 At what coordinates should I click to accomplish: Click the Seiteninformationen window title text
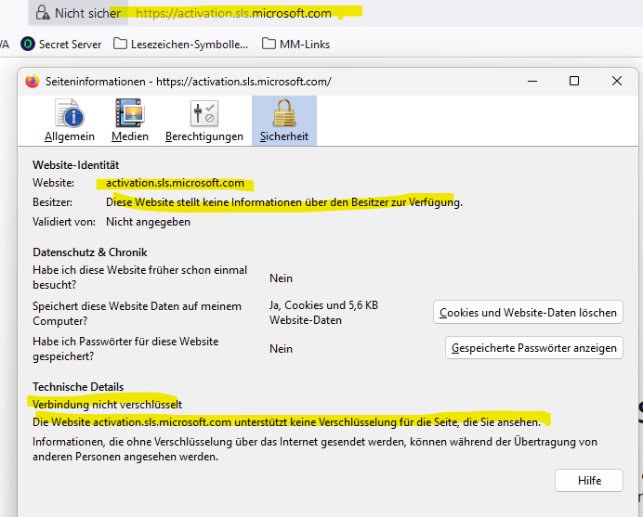tap(189, 82)
